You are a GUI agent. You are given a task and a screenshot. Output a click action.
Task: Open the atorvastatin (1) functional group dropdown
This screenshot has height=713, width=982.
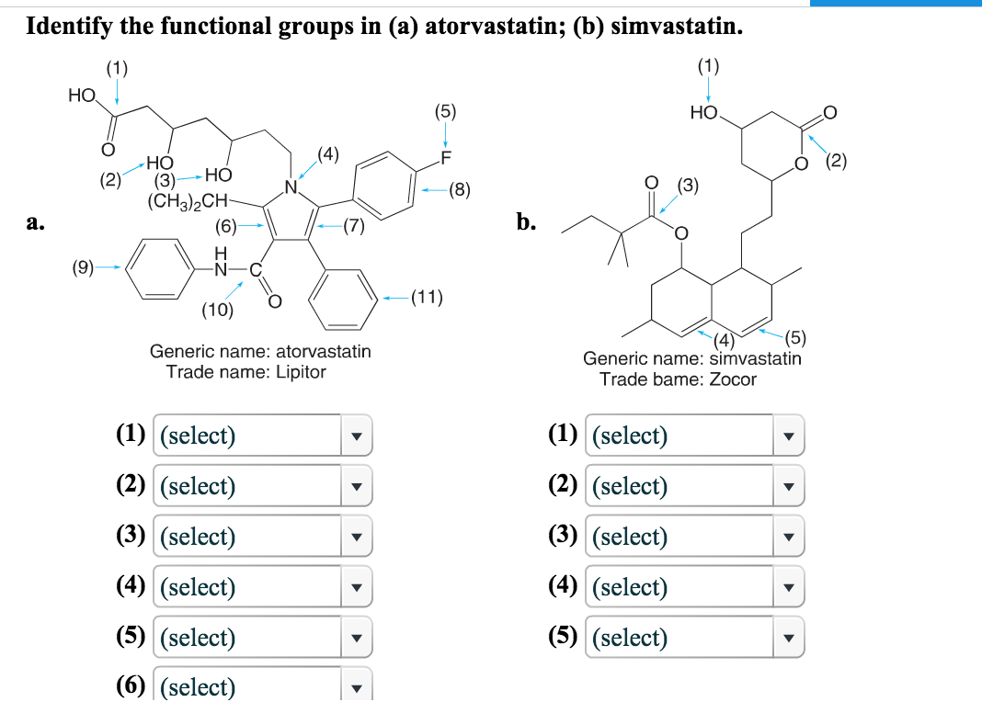[262, 436]
